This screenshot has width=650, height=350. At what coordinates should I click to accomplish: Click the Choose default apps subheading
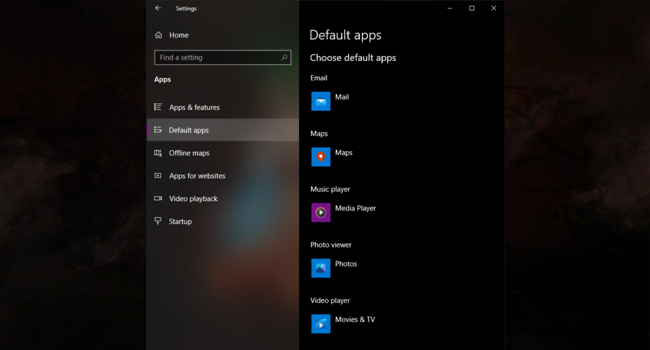pyautogui.click(x=353, y=58)
